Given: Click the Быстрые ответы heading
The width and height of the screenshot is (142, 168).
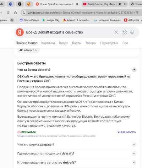Looking at the screenshot, I should 32,63.
